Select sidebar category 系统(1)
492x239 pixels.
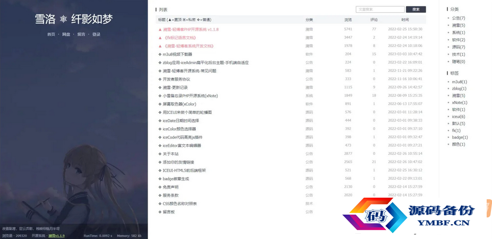pyautogui.click(x=459, y=32)
